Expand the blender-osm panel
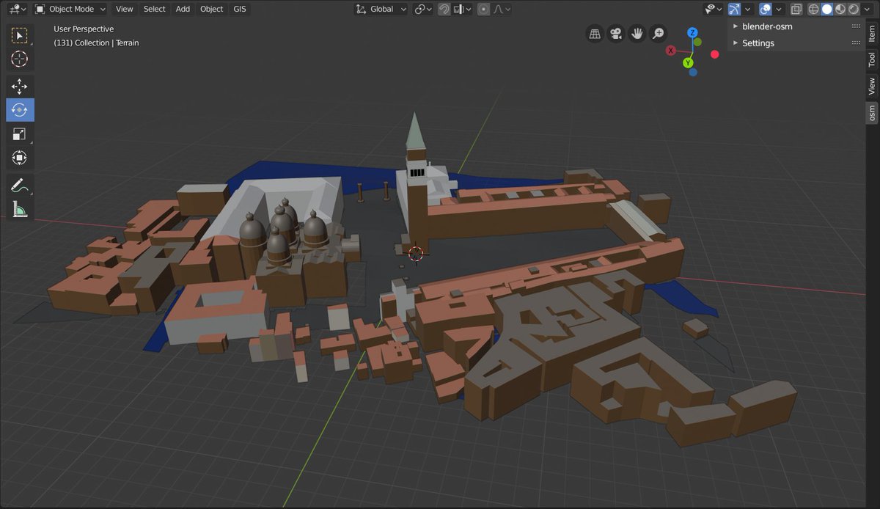Screen dimensions: 880x509 (767, 26)
